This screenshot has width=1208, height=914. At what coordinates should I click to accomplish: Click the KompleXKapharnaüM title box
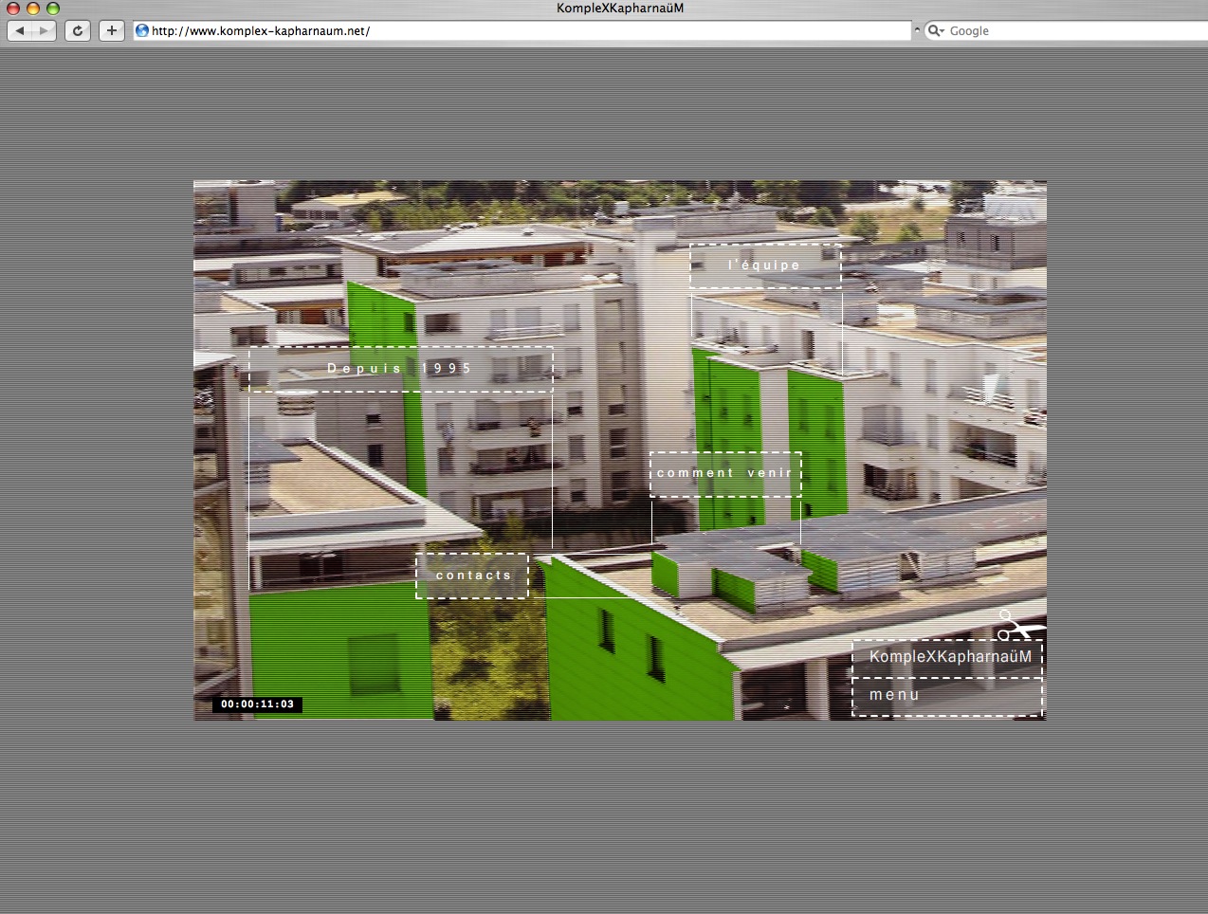click(x=947, y=658)
